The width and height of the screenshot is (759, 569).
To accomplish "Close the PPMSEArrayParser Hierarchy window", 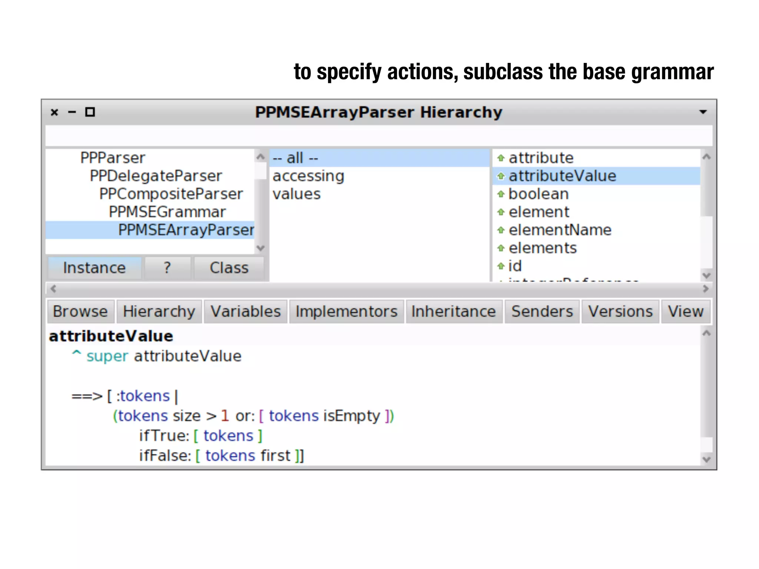I will 54,112.
